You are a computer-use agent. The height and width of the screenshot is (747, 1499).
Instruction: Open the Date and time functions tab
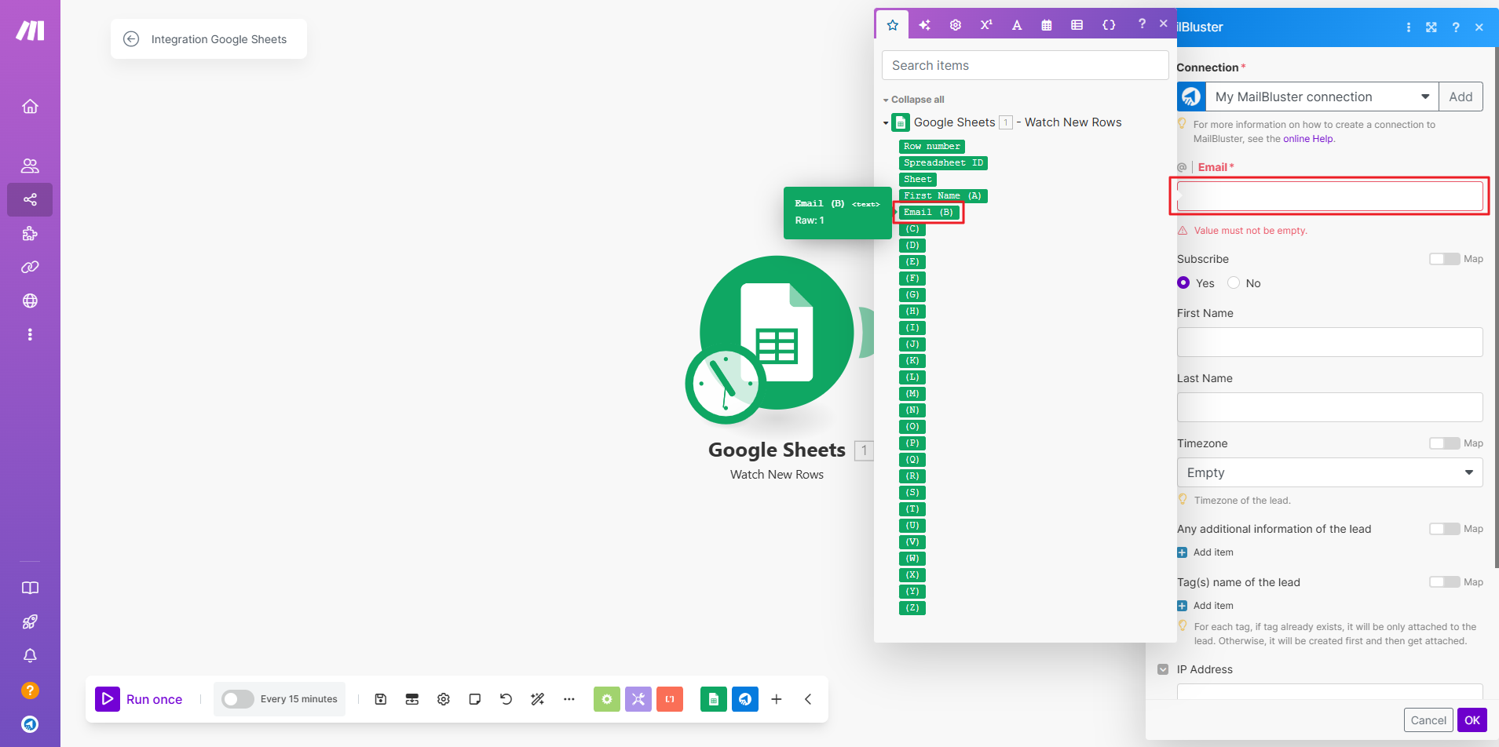coord(1047,25)
